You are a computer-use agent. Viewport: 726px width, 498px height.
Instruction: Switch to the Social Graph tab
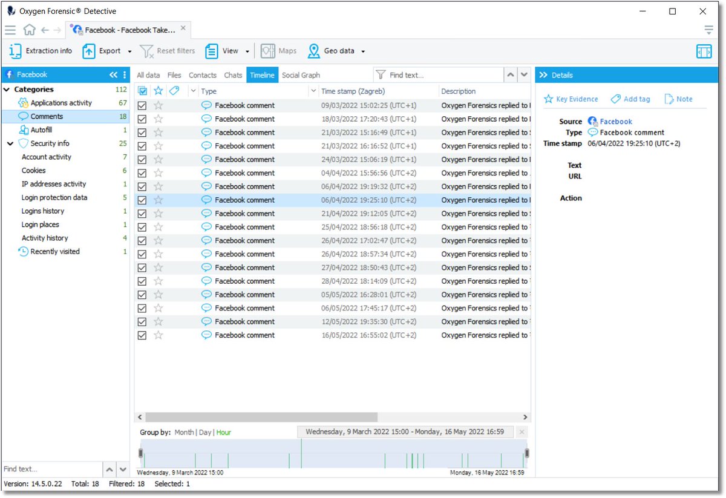tap(301, 75)
